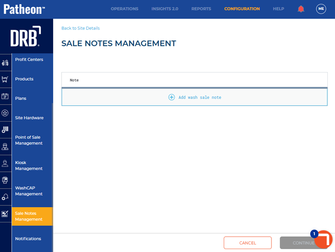This screenshot has width=335, height=252.
Task: Click the barcode gear icon in sidebar
Action: tap(5, 129)
